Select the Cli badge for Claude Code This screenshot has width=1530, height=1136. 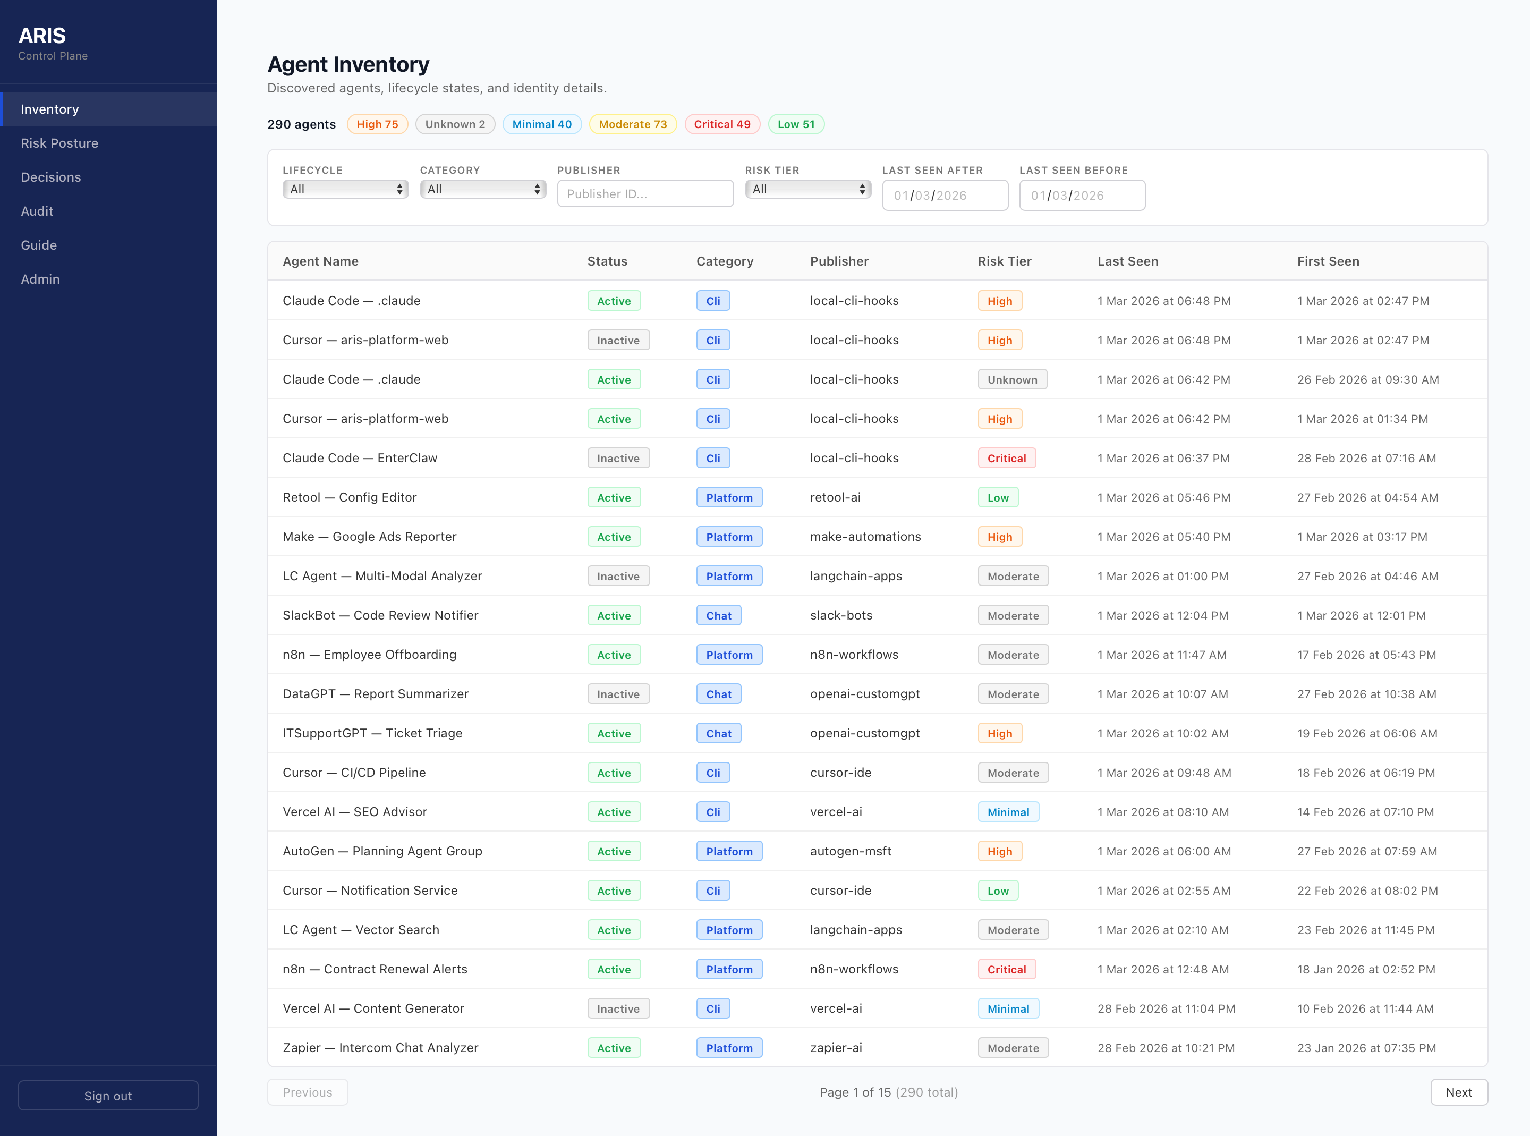coord(713,301)
